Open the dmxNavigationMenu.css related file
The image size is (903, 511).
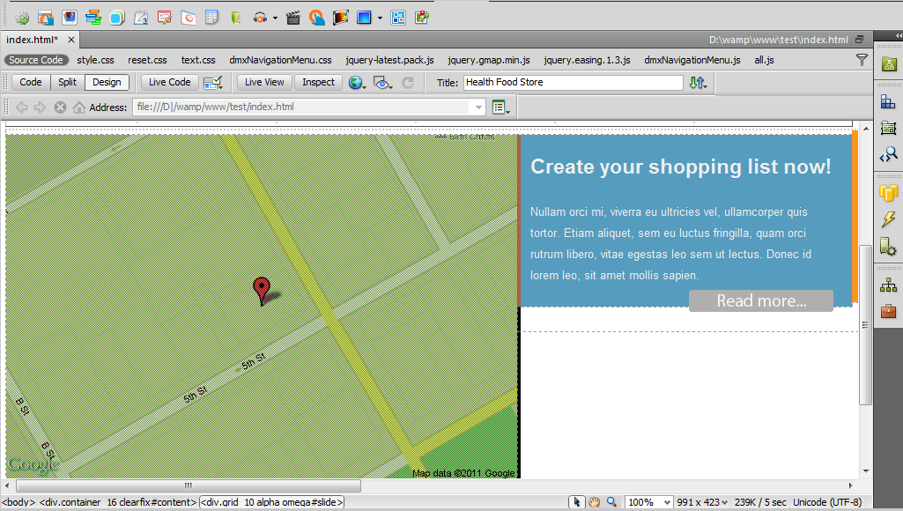point(280,60)
